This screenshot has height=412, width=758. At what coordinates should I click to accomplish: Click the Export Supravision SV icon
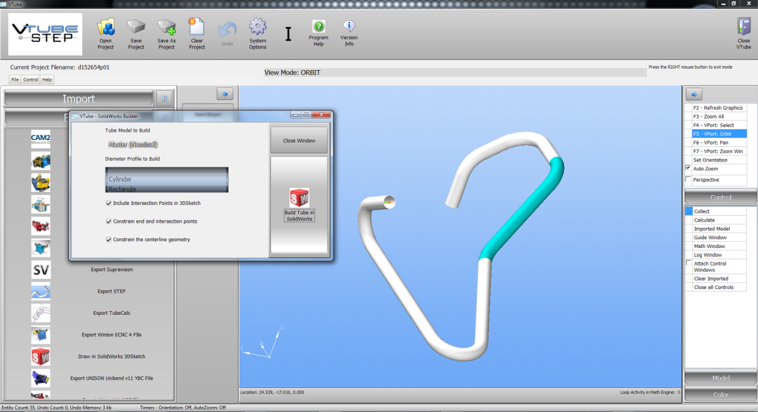(41, 269)
